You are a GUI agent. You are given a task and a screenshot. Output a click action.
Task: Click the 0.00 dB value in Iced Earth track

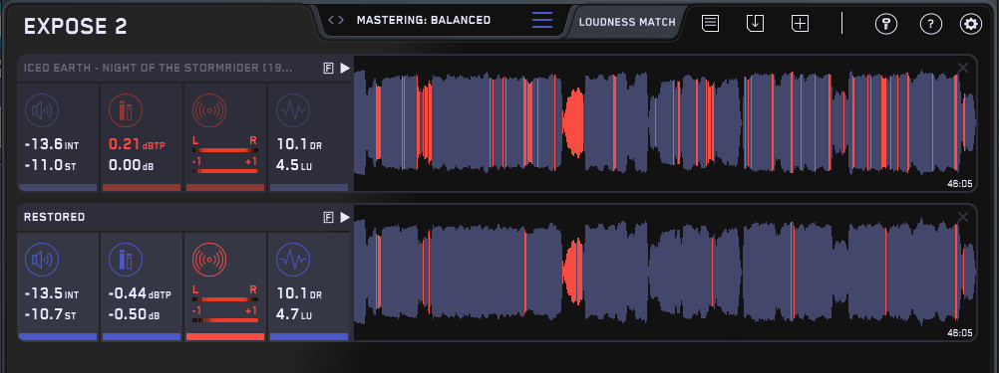pos(132,166)
